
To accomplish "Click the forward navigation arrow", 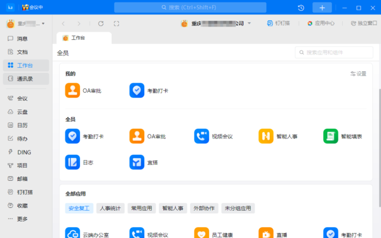I will (x=79, y=23).
